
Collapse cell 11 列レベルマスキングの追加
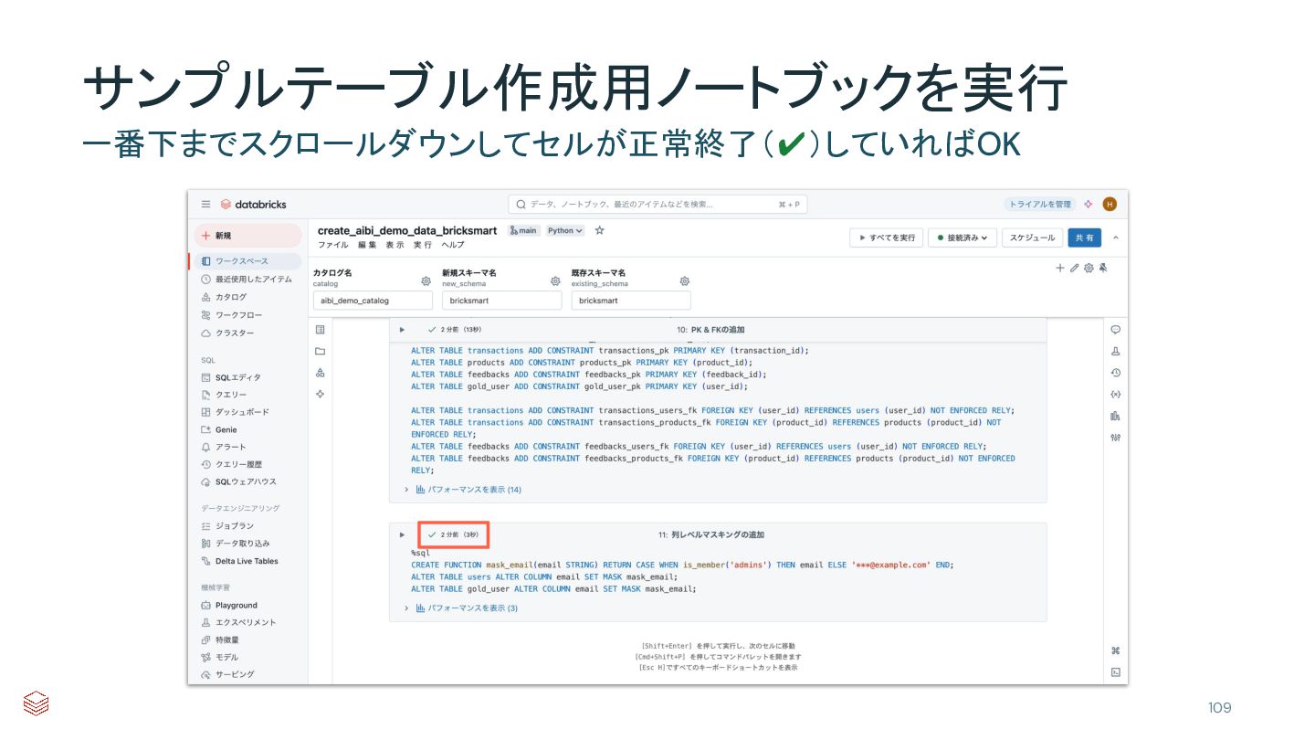tap(402, 534)
